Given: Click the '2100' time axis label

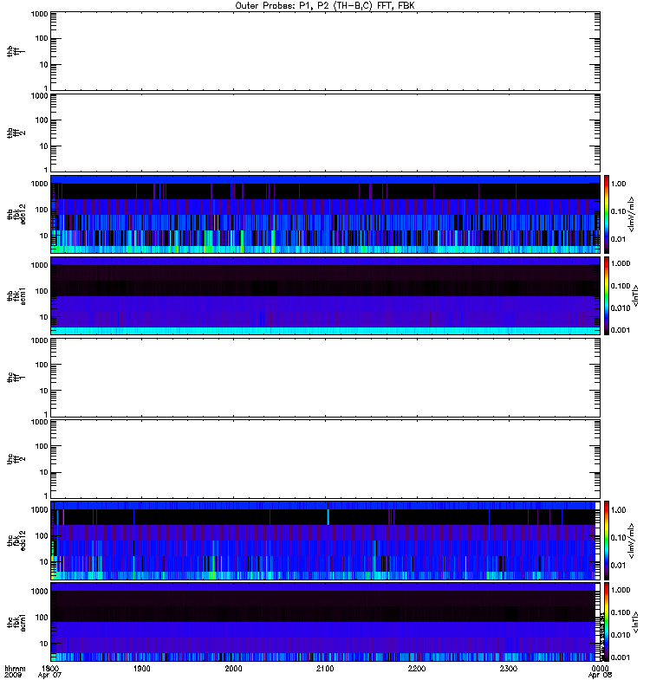Looking at the screenshot, I should pos(325,668).
